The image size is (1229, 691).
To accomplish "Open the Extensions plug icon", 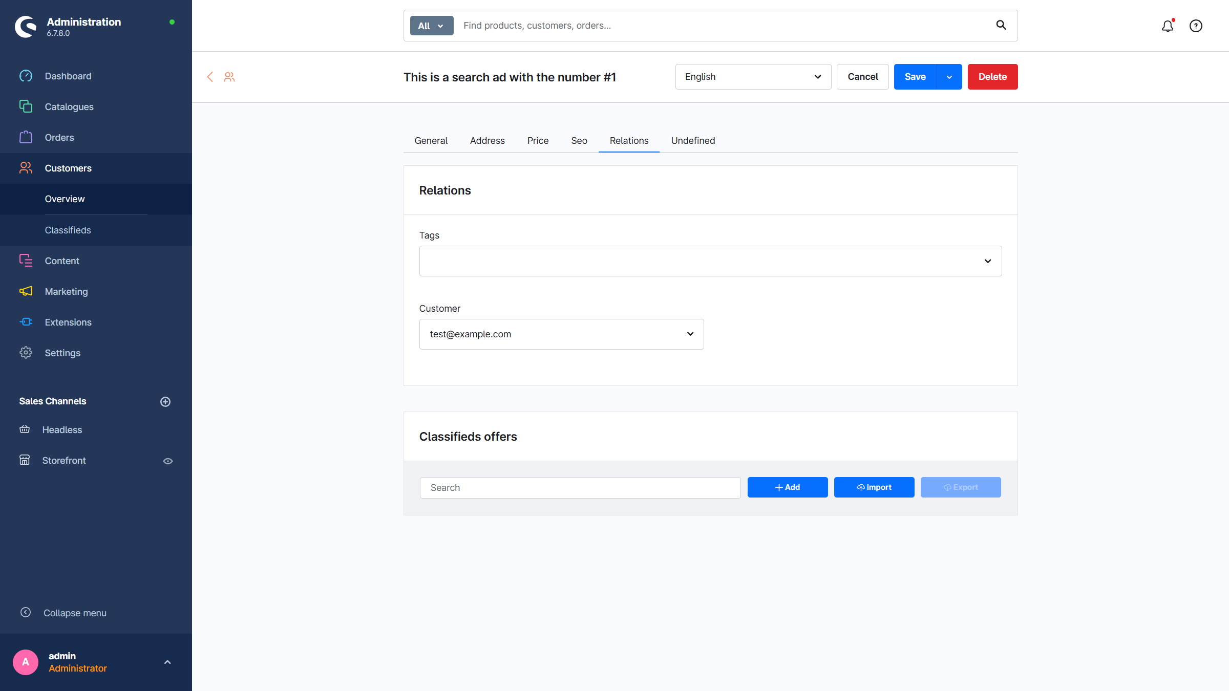I will 26,322.
